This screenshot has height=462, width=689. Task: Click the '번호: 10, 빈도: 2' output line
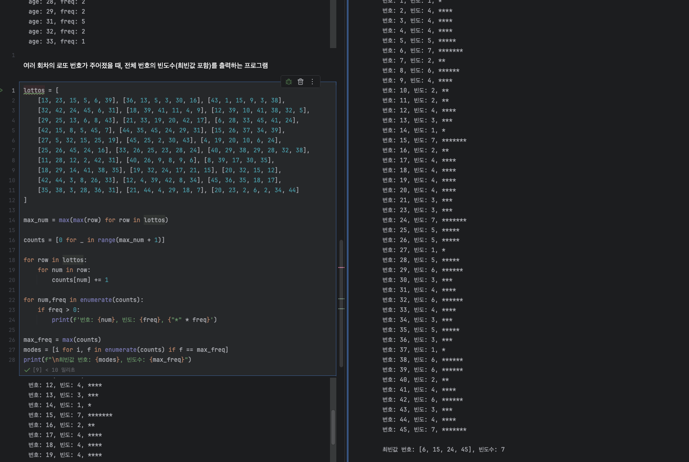coord(416,90)
